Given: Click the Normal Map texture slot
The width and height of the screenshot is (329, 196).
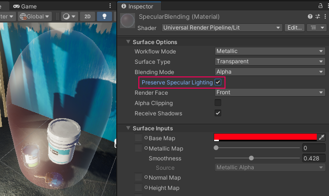Looking at the screenshot, I should [138, 178].
